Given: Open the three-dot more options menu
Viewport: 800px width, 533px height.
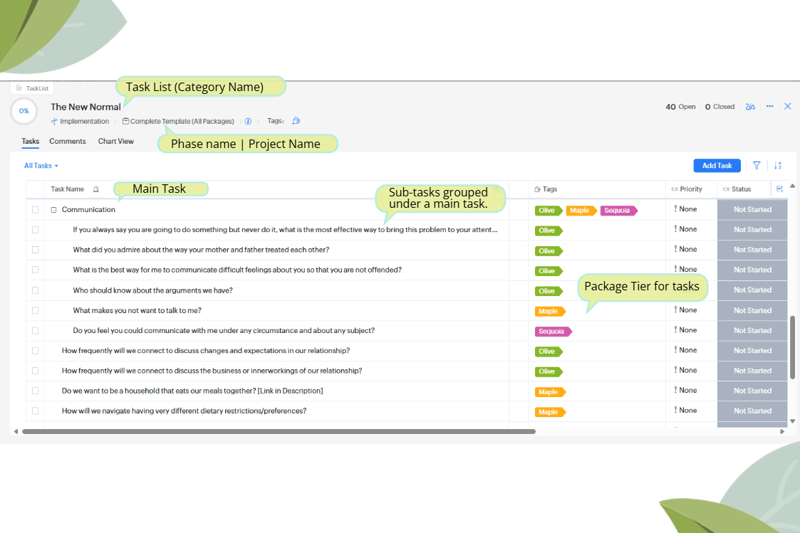Looking at the screenshot, I should click(x=769, y=107).
